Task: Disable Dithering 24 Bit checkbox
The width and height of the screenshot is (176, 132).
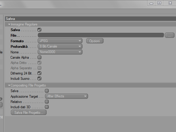Action: (x=39, y=73)
